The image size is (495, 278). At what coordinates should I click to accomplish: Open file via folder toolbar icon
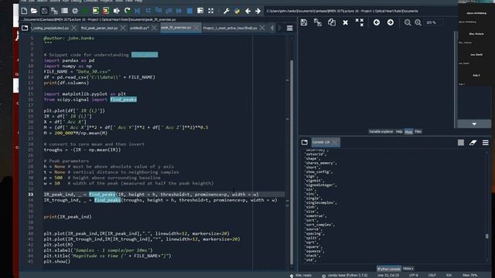(34, 11)
